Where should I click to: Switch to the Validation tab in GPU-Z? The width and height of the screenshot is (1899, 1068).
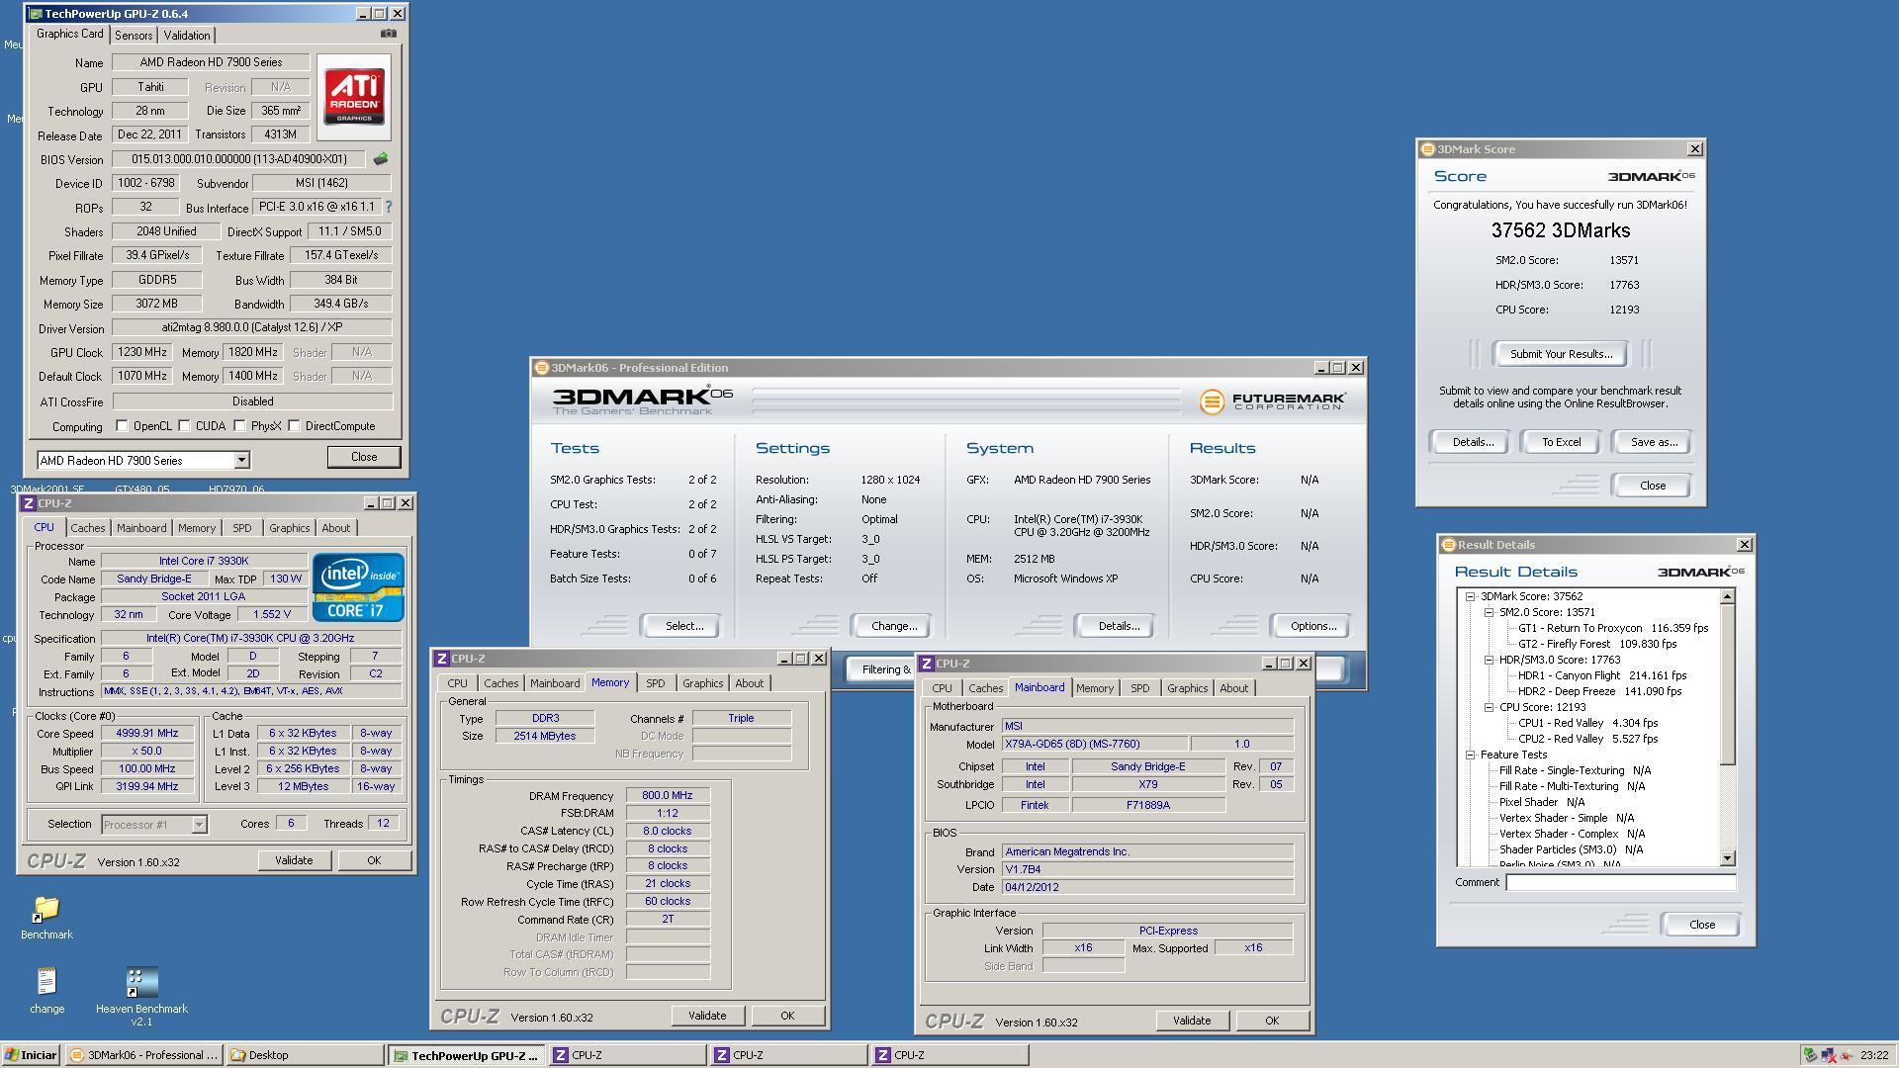click(187, 36)
